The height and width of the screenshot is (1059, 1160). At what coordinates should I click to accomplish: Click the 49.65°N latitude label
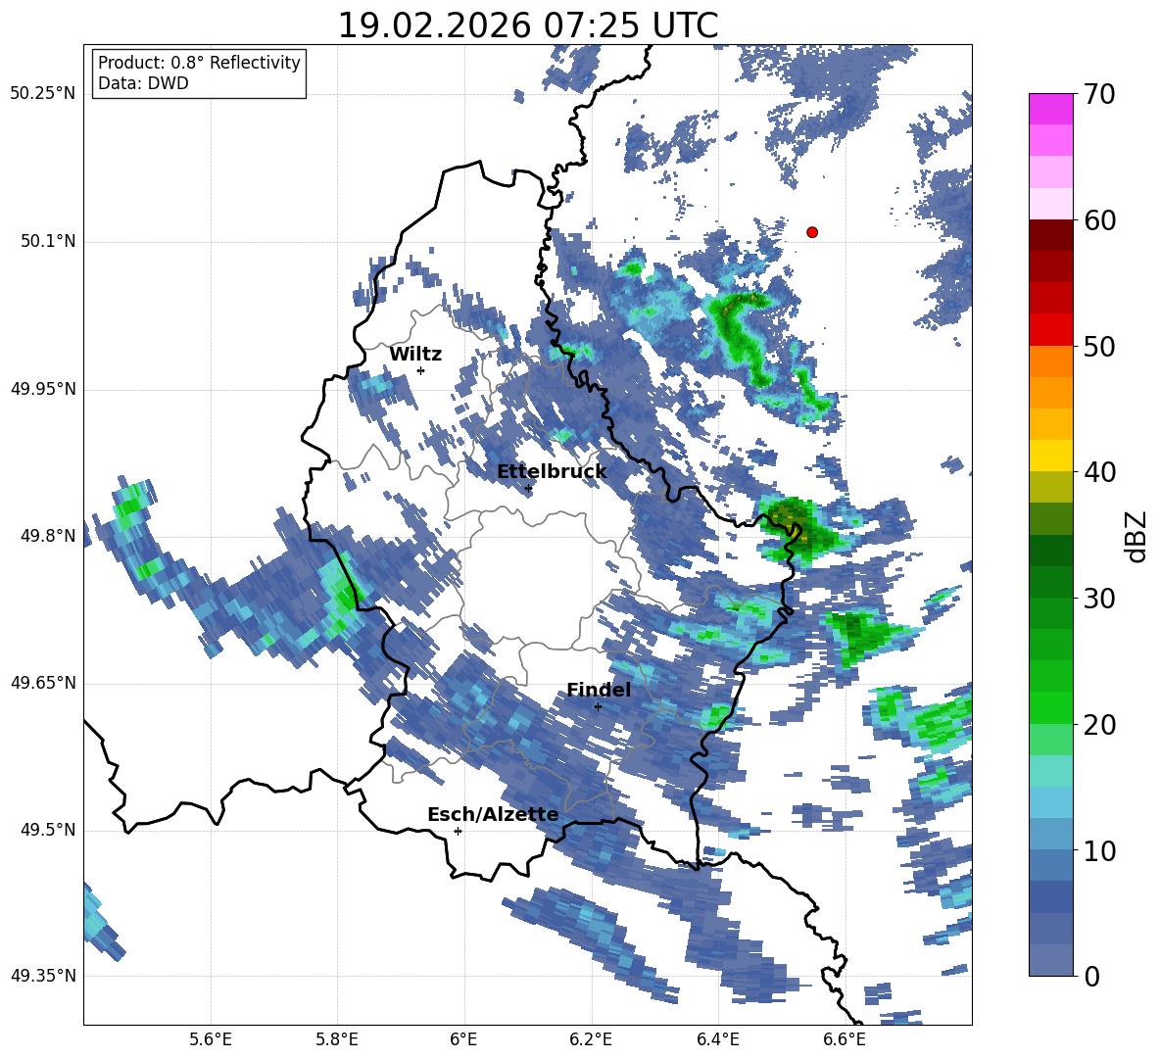pos(43,684)
